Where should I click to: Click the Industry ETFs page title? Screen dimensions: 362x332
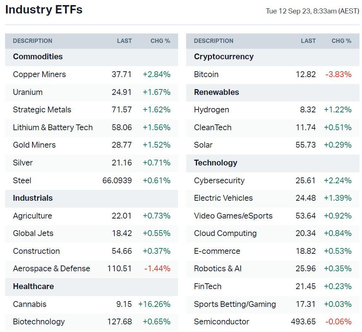44,10
